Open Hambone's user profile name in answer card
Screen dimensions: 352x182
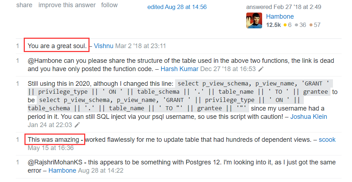[280, 17]
